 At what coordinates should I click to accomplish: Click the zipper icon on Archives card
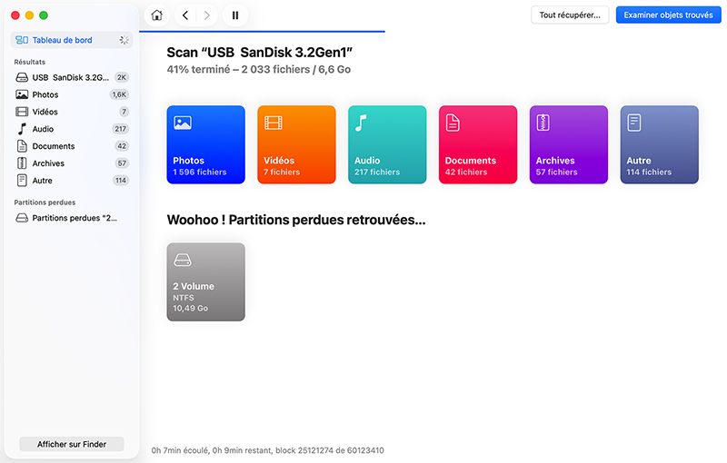(x=543, y=123)
